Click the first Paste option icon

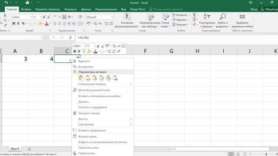pos(81,78)
